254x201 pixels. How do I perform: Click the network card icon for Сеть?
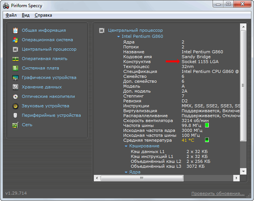point(15,125)
